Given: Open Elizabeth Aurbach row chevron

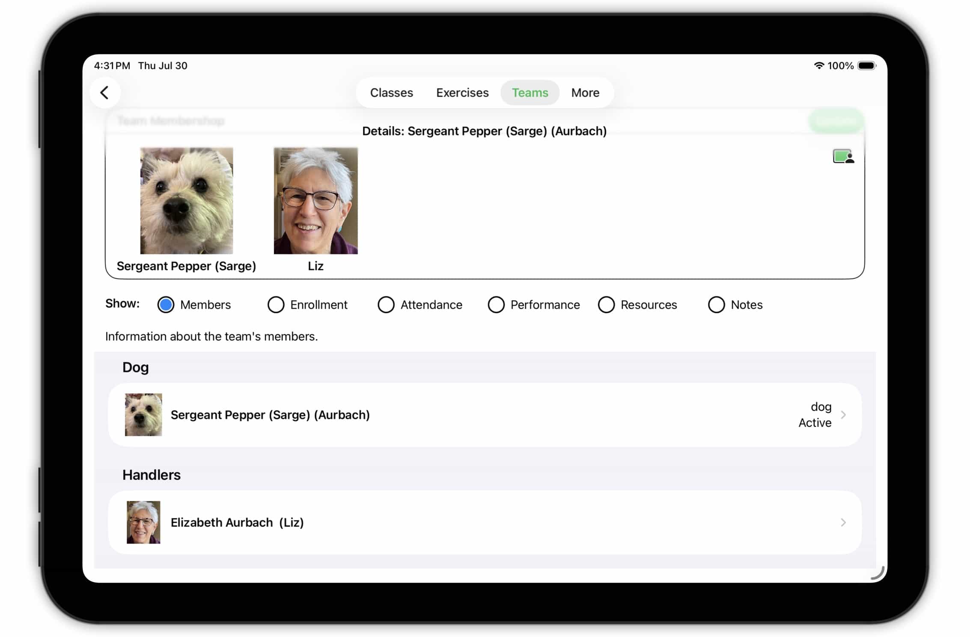Looking at the screenshot, I should [x=843, y=522].
